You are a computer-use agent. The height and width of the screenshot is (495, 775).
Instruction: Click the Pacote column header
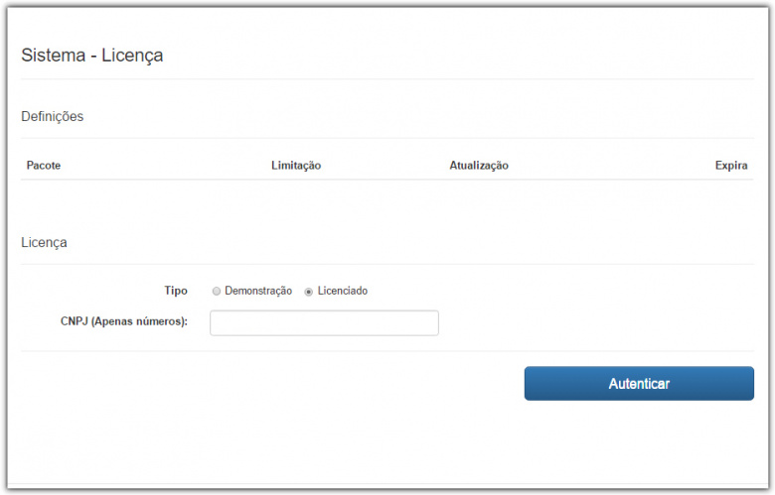pos(44,166)
